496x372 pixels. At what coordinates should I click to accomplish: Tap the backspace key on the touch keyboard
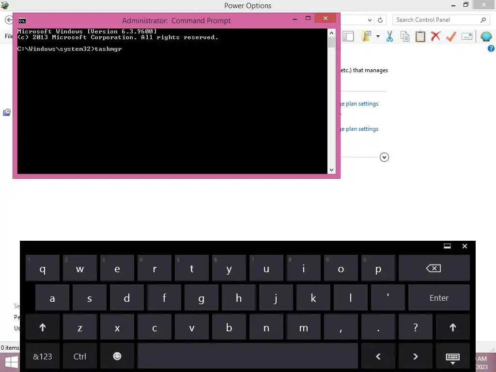[434, 268]
